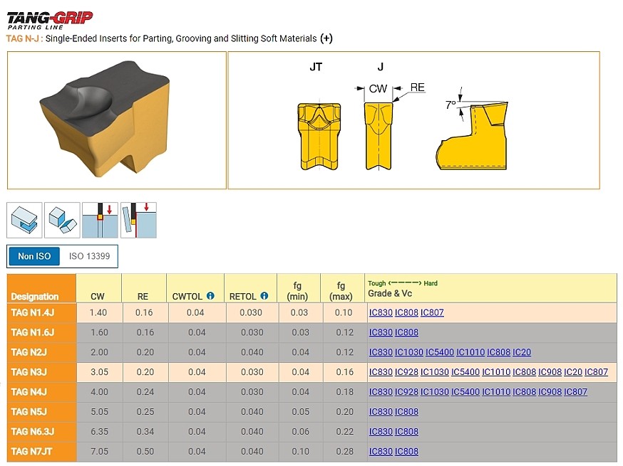The height and width of the screenshot is (466, 623).
Task: Click the 0.50 RE value of TAG N7JT
Action: coord(145,451)
